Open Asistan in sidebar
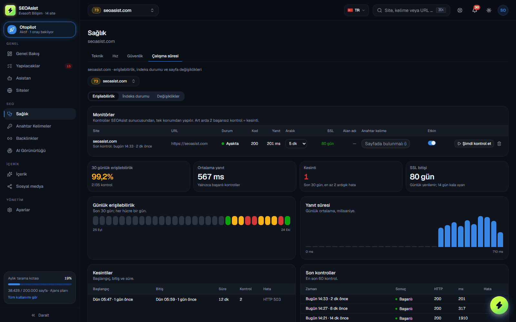The image size is (516, 322). pos(40,78)
